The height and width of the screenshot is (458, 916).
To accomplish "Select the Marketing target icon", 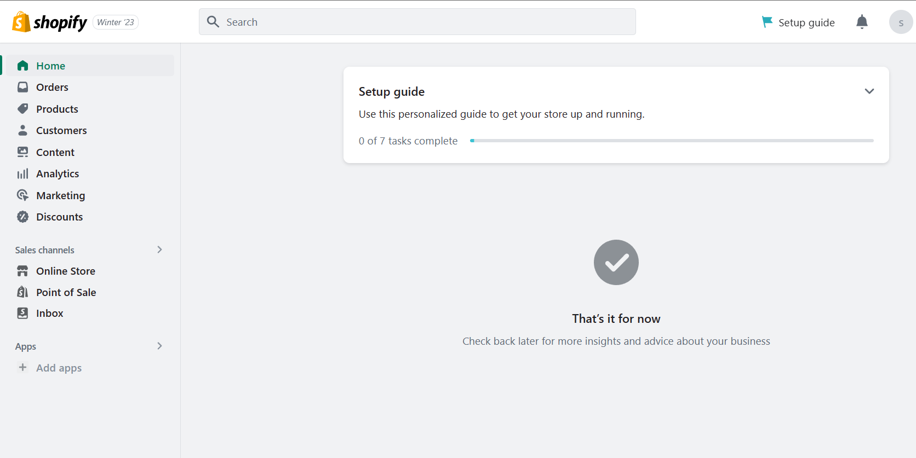I will click(22, 195).
